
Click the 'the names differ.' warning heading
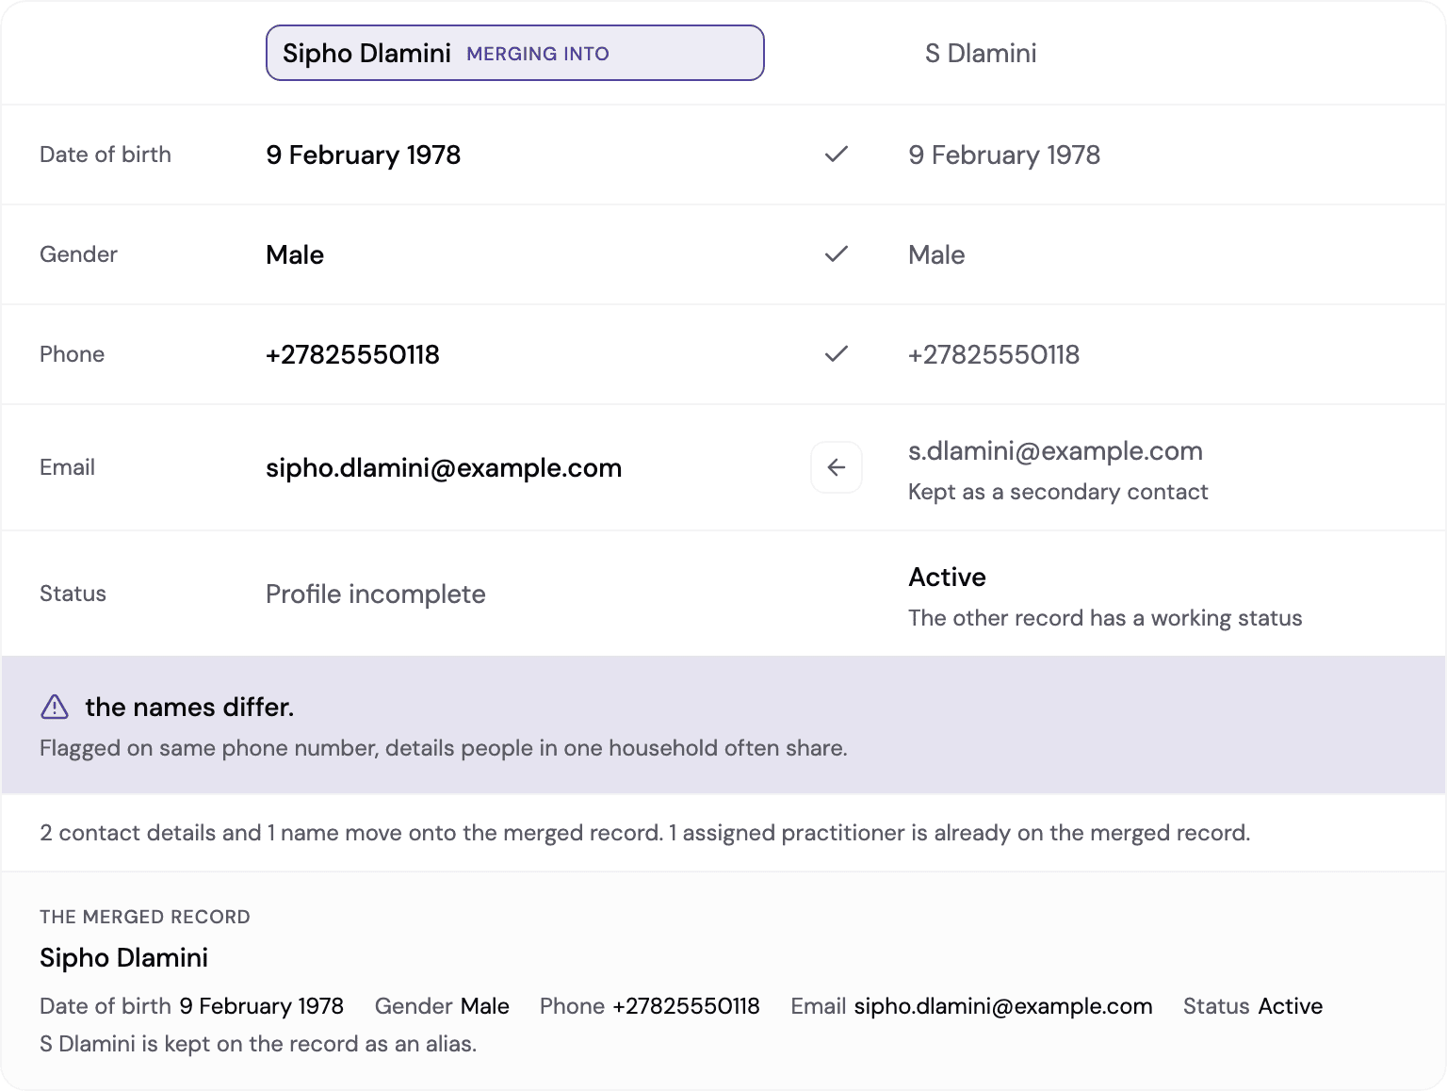189,707
